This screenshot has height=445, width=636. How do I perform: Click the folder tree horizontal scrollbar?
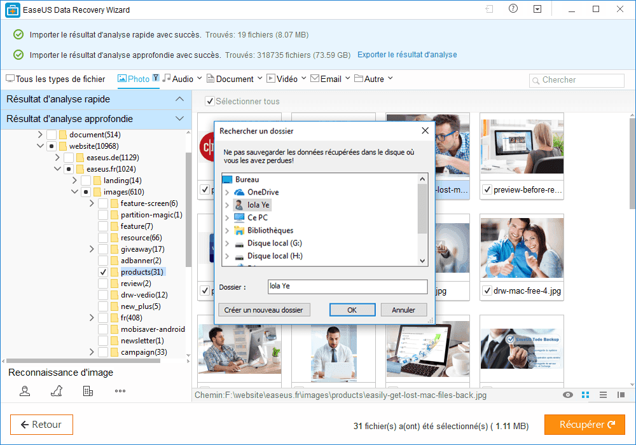[x=83, y=360]
